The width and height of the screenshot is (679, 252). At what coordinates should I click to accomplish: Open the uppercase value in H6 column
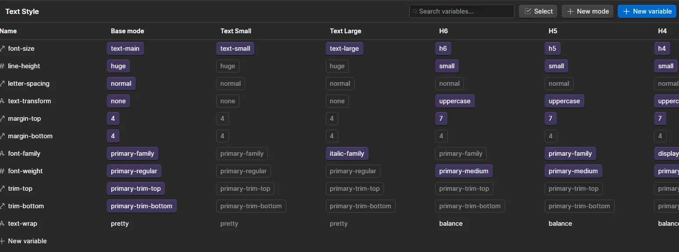pos(455,101)
